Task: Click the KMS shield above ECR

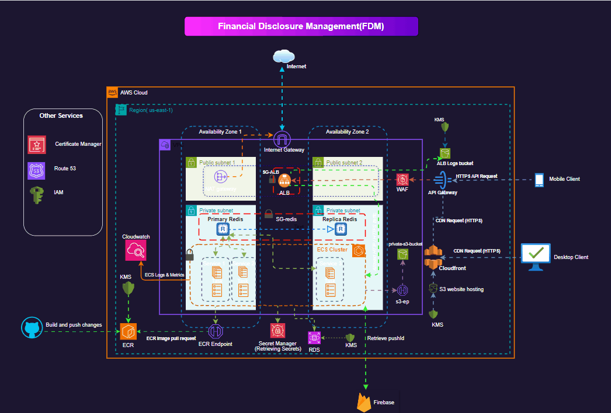Action: click(128, 288)
